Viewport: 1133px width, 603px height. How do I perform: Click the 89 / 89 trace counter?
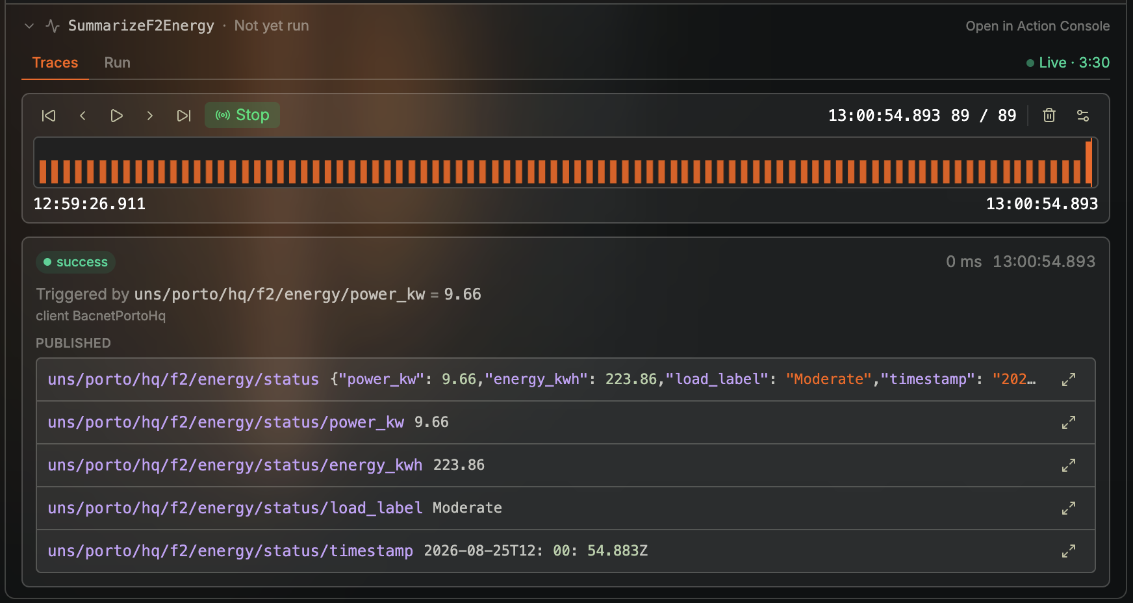click(984, 116)
